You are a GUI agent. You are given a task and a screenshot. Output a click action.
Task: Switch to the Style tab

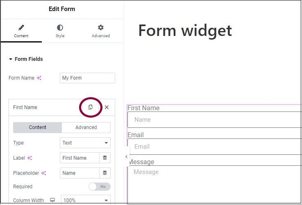tap(60, 31)
